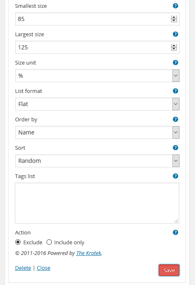195x285 pixels.
Task: Choose the Include only radio option
Action: click(x=49, y=242)
